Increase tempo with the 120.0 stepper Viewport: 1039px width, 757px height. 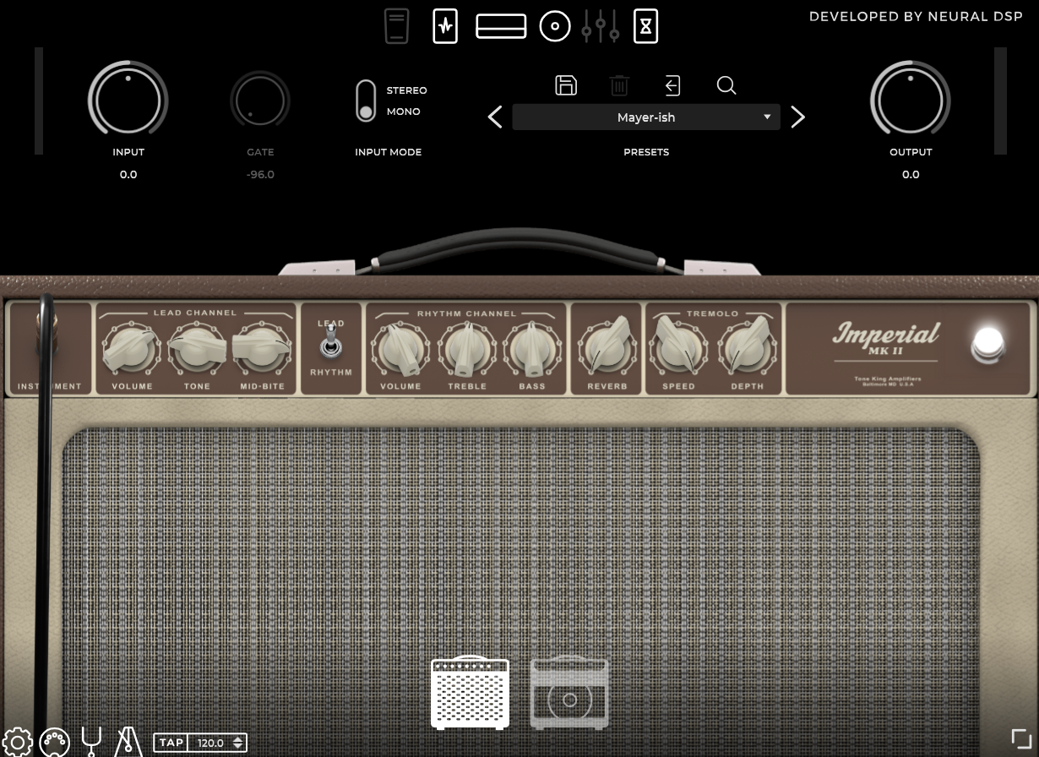[x=237, y=738]
